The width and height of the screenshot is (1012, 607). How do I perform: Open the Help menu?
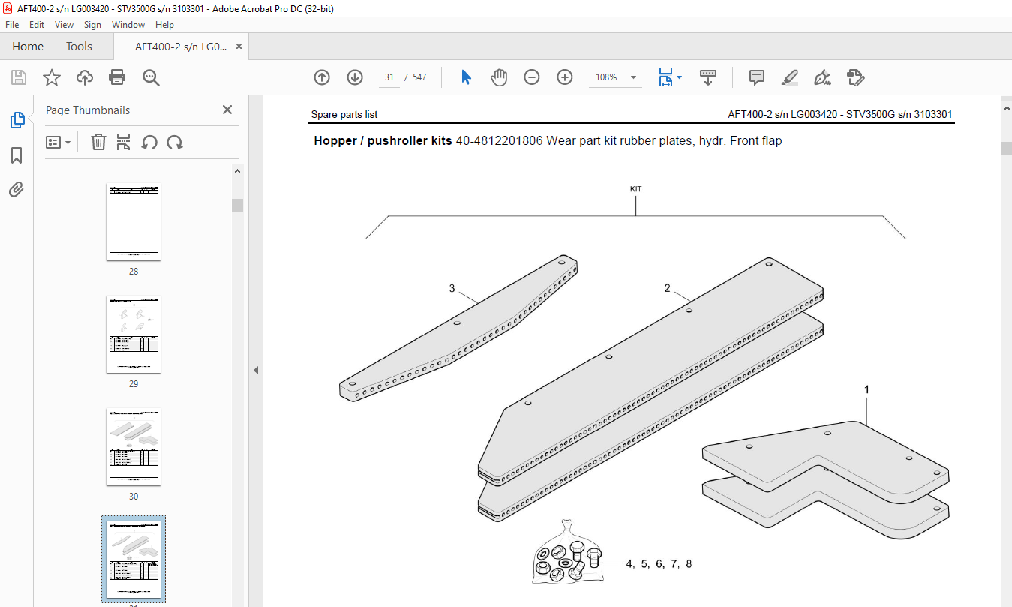[164, 25]
